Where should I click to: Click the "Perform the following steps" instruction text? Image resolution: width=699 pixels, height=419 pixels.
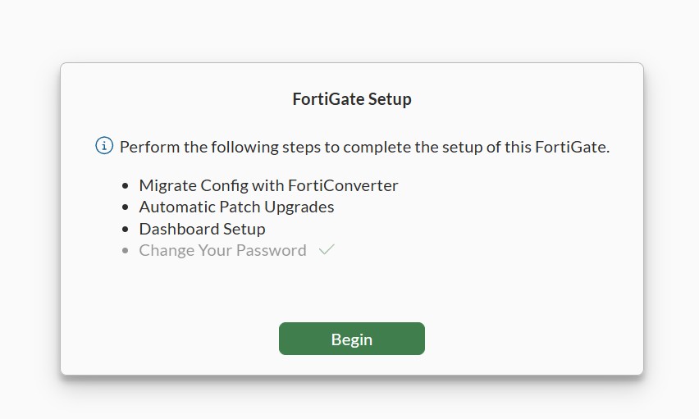(364, 148)
